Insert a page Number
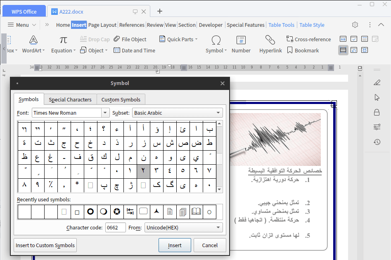The height and width of the screenshot is (260, 391). [241, 45]
